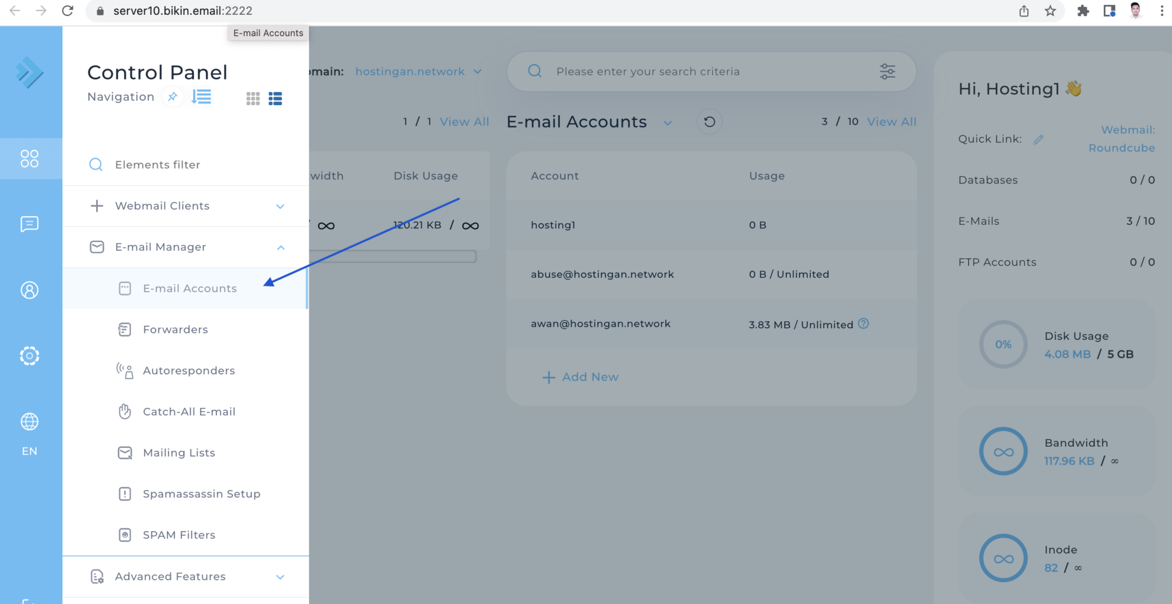The width and height of the screenshot is (1172, 604).
Task: Refresh the E-mail Accounts widget
Action: (x=709, y=121)
